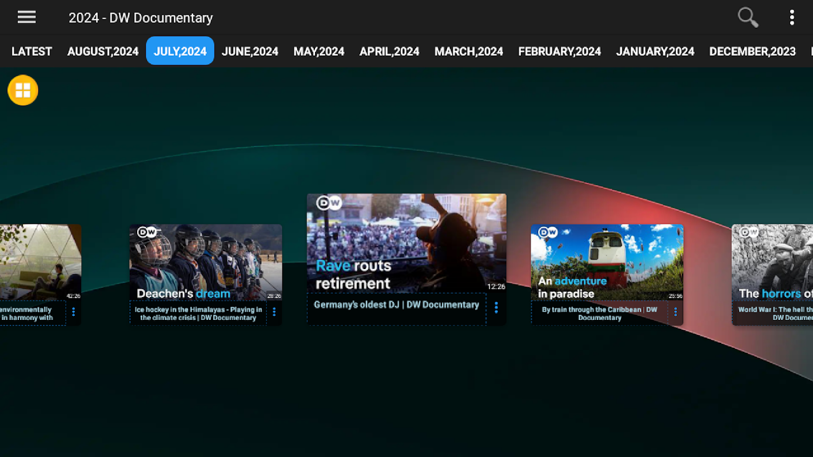Open the top-bar overflow options menu
The height and width of the screenshot is (457, 813).
click(x=792, y=18)
